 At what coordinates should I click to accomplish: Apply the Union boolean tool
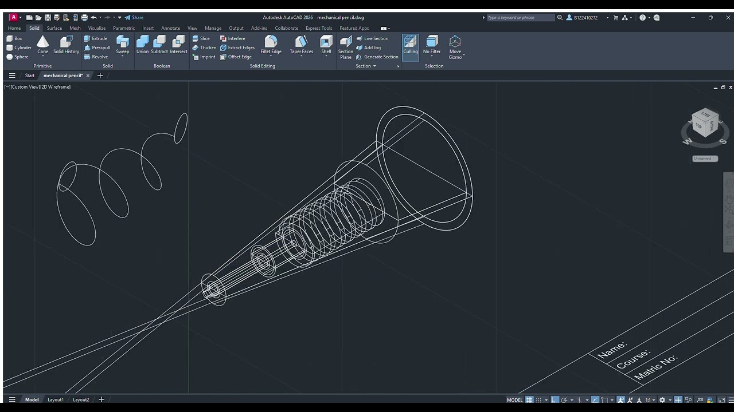coord(142,45)
